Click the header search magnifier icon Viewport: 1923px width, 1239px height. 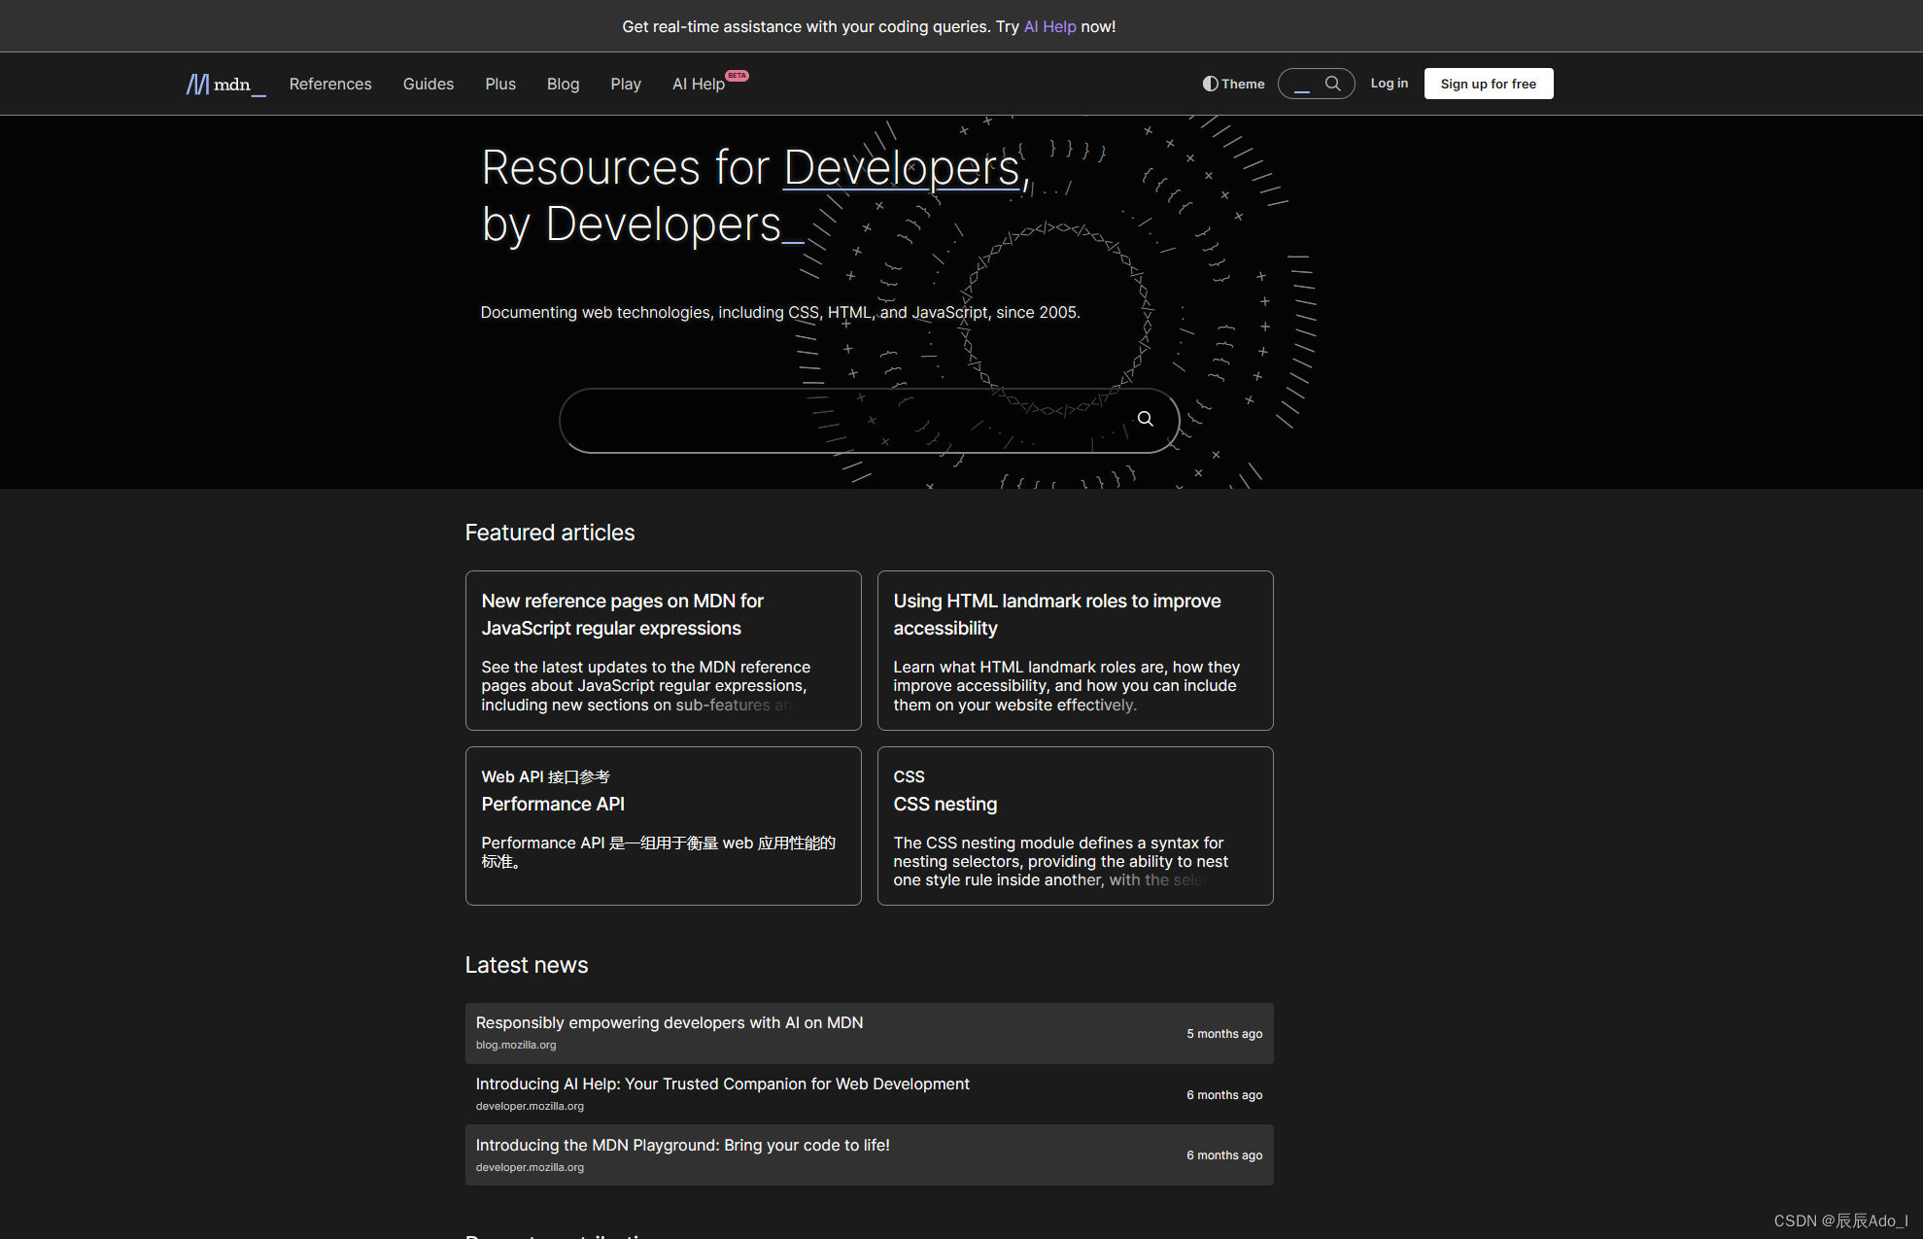pos(1333,84)
